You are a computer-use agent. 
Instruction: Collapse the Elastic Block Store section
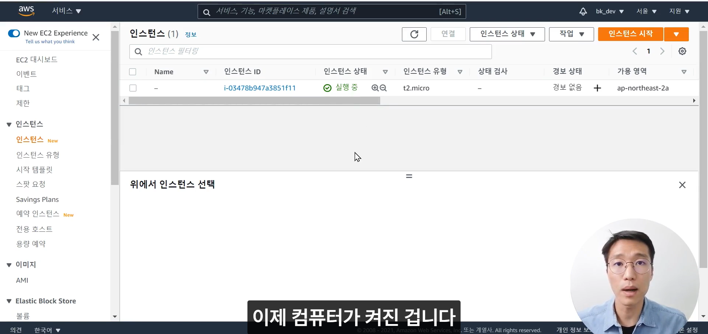pyautogui.click(x=9, y=301)
